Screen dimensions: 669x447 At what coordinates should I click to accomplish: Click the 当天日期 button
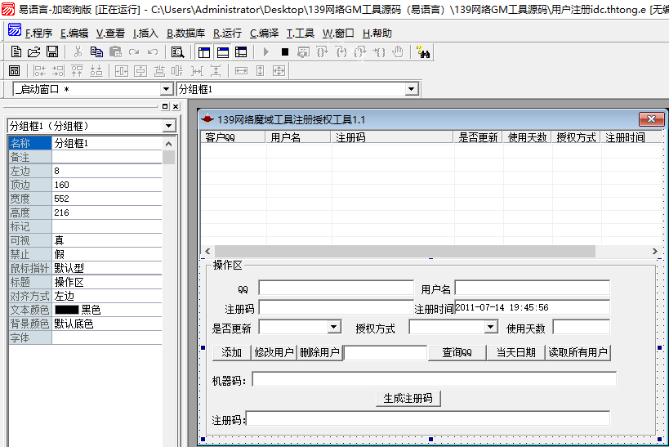point(515,353)
